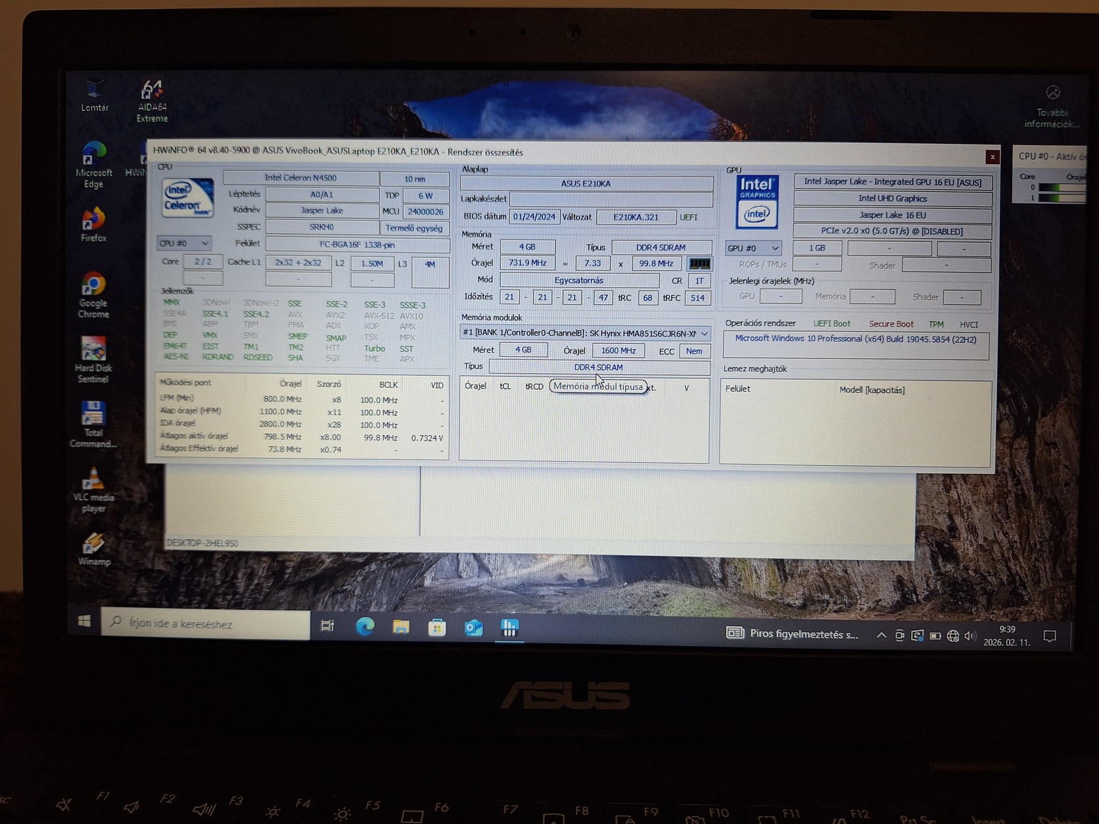
Task: Click the MCU value 24000026
Action: [x=425, y=212]
